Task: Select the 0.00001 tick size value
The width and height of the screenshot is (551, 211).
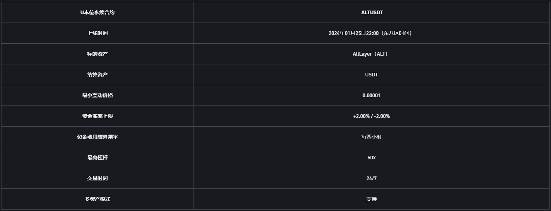Action: click(371, 95)
